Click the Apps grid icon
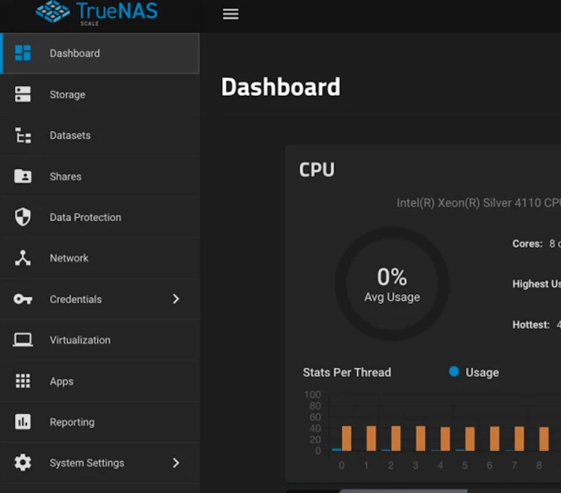 click(23, 381)
